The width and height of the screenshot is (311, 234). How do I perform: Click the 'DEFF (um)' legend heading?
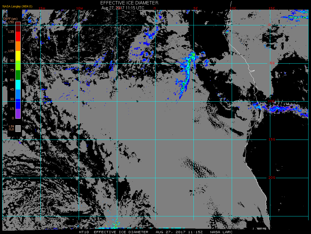point(10,19)
